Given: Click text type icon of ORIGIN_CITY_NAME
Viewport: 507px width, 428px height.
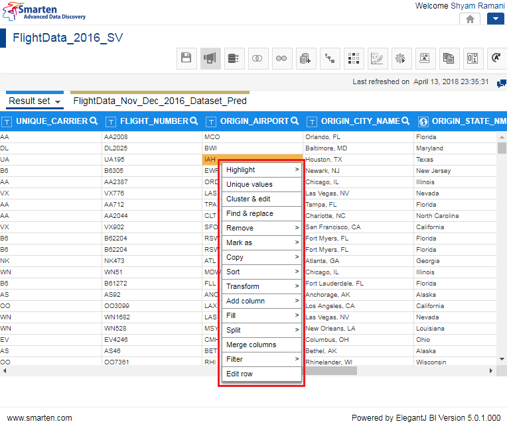Looking at the screenshot, I should click(x=312, y=122).
